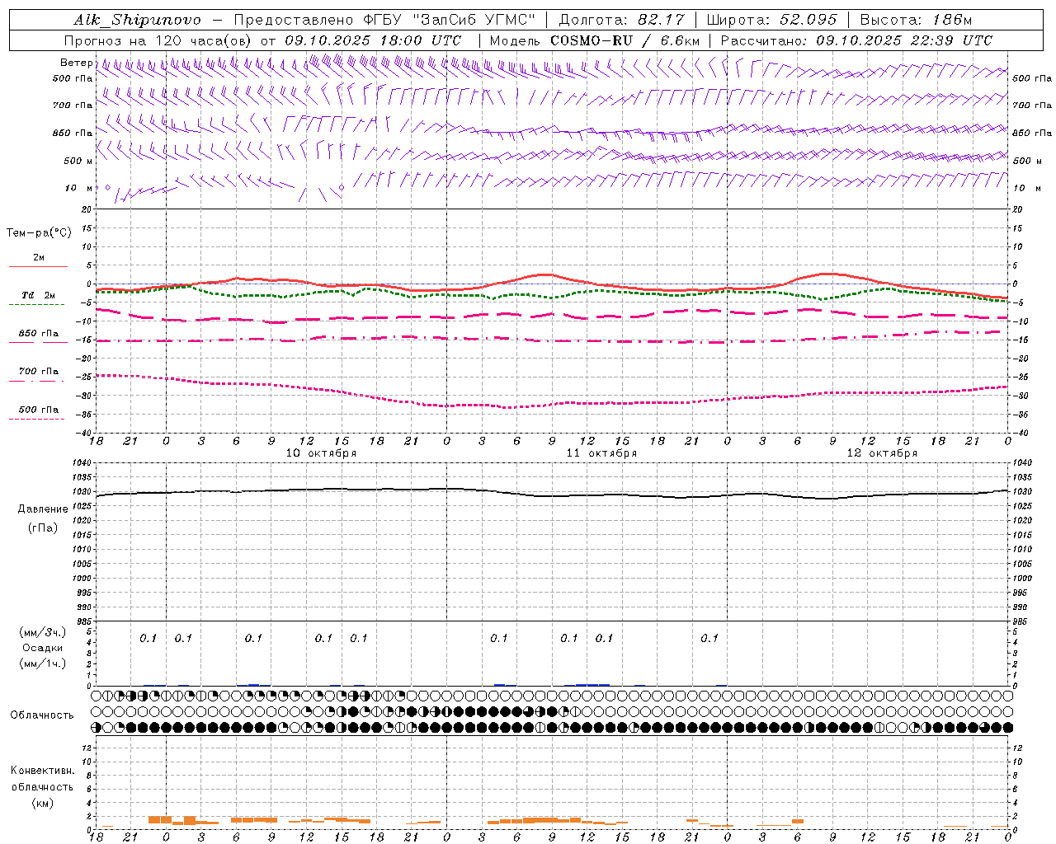Click the 'Модель COSMO-RU / 6.6км' label
Viewport: 1056px width, 844px height.
coord(594,40)
